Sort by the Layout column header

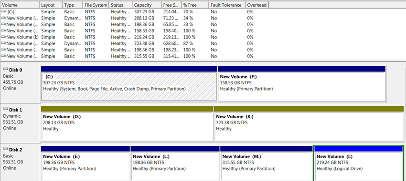click(x=51, y=5)
